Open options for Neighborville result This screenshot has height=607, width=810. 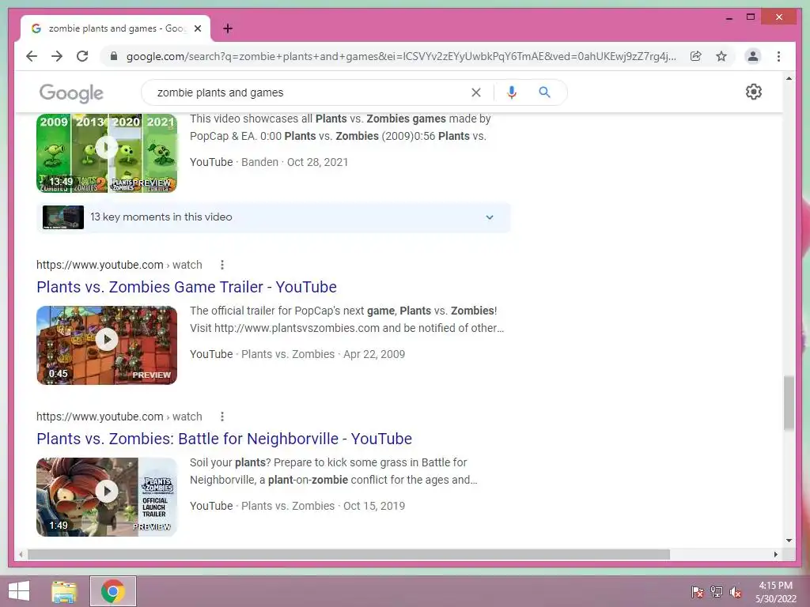tap(222, 417)
